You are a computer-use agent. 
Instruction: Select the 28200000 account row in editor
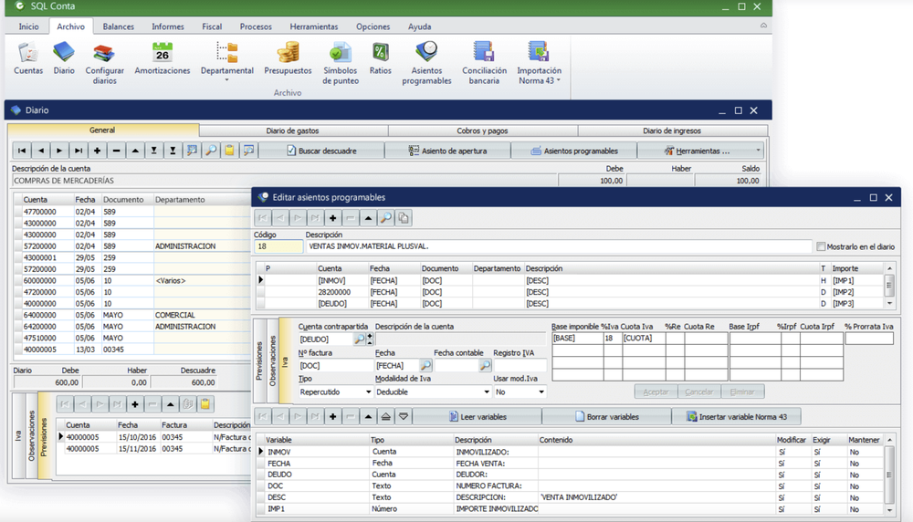(571, 292)
